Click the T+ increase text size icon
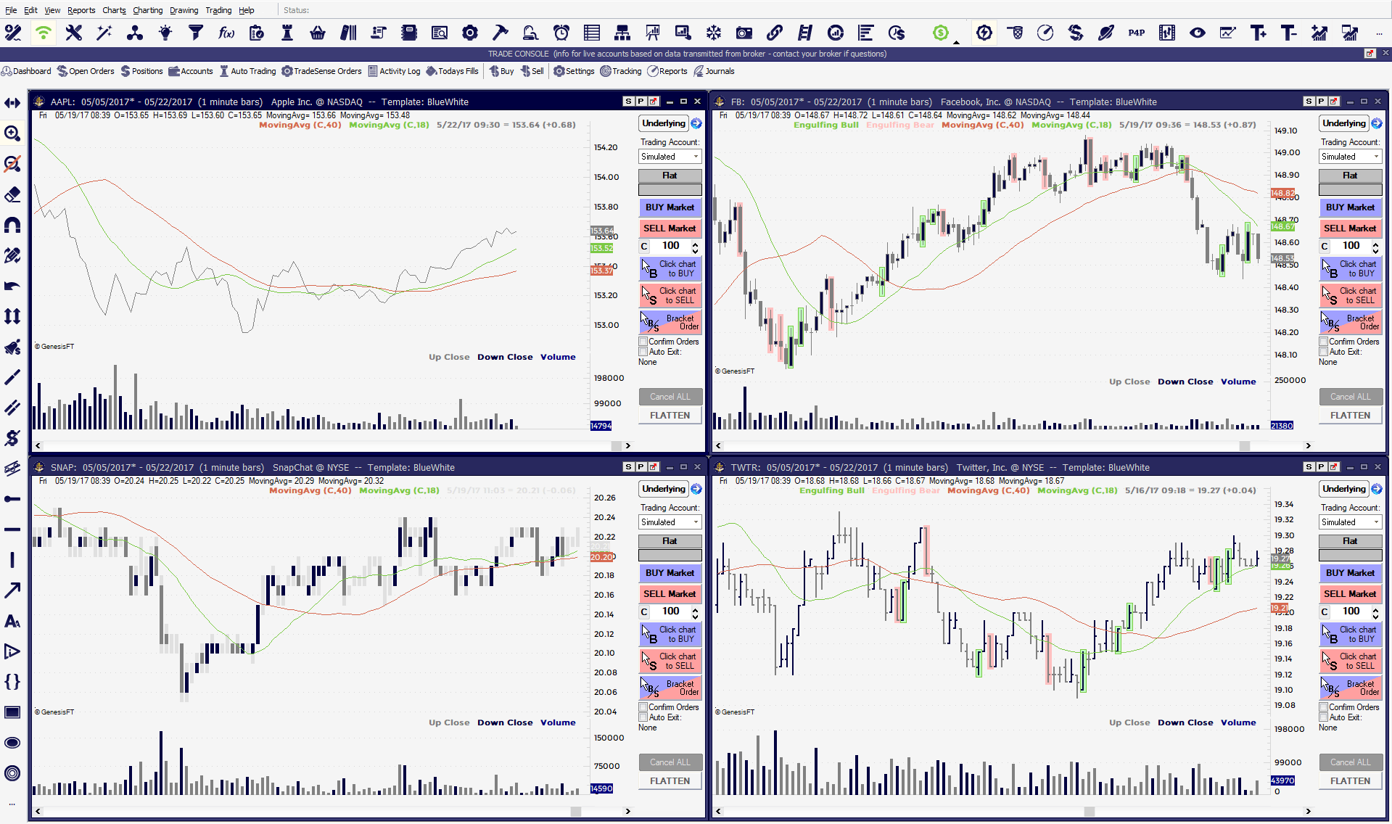Viewport: 1392px width, 824px height. point(1258,33)
